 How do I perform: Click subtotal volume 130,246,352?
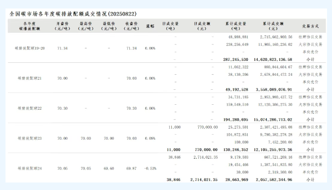tap(236, 150)
